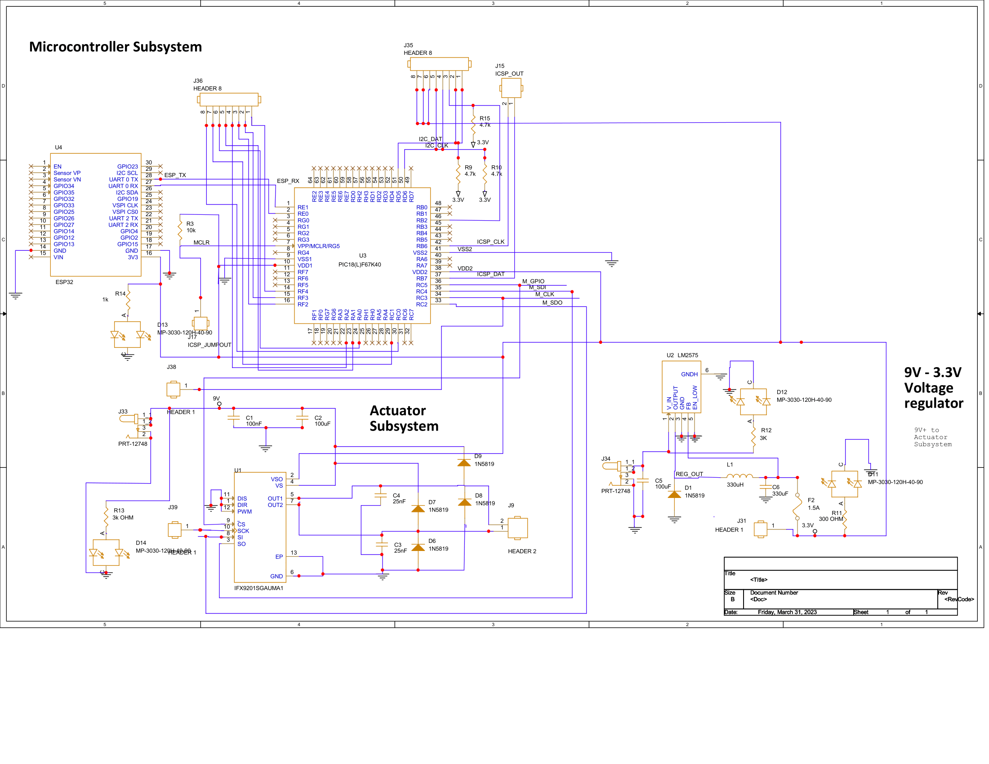Click the <Title> field in title block
Screen dimensions: 989x764
pos(758,580)
